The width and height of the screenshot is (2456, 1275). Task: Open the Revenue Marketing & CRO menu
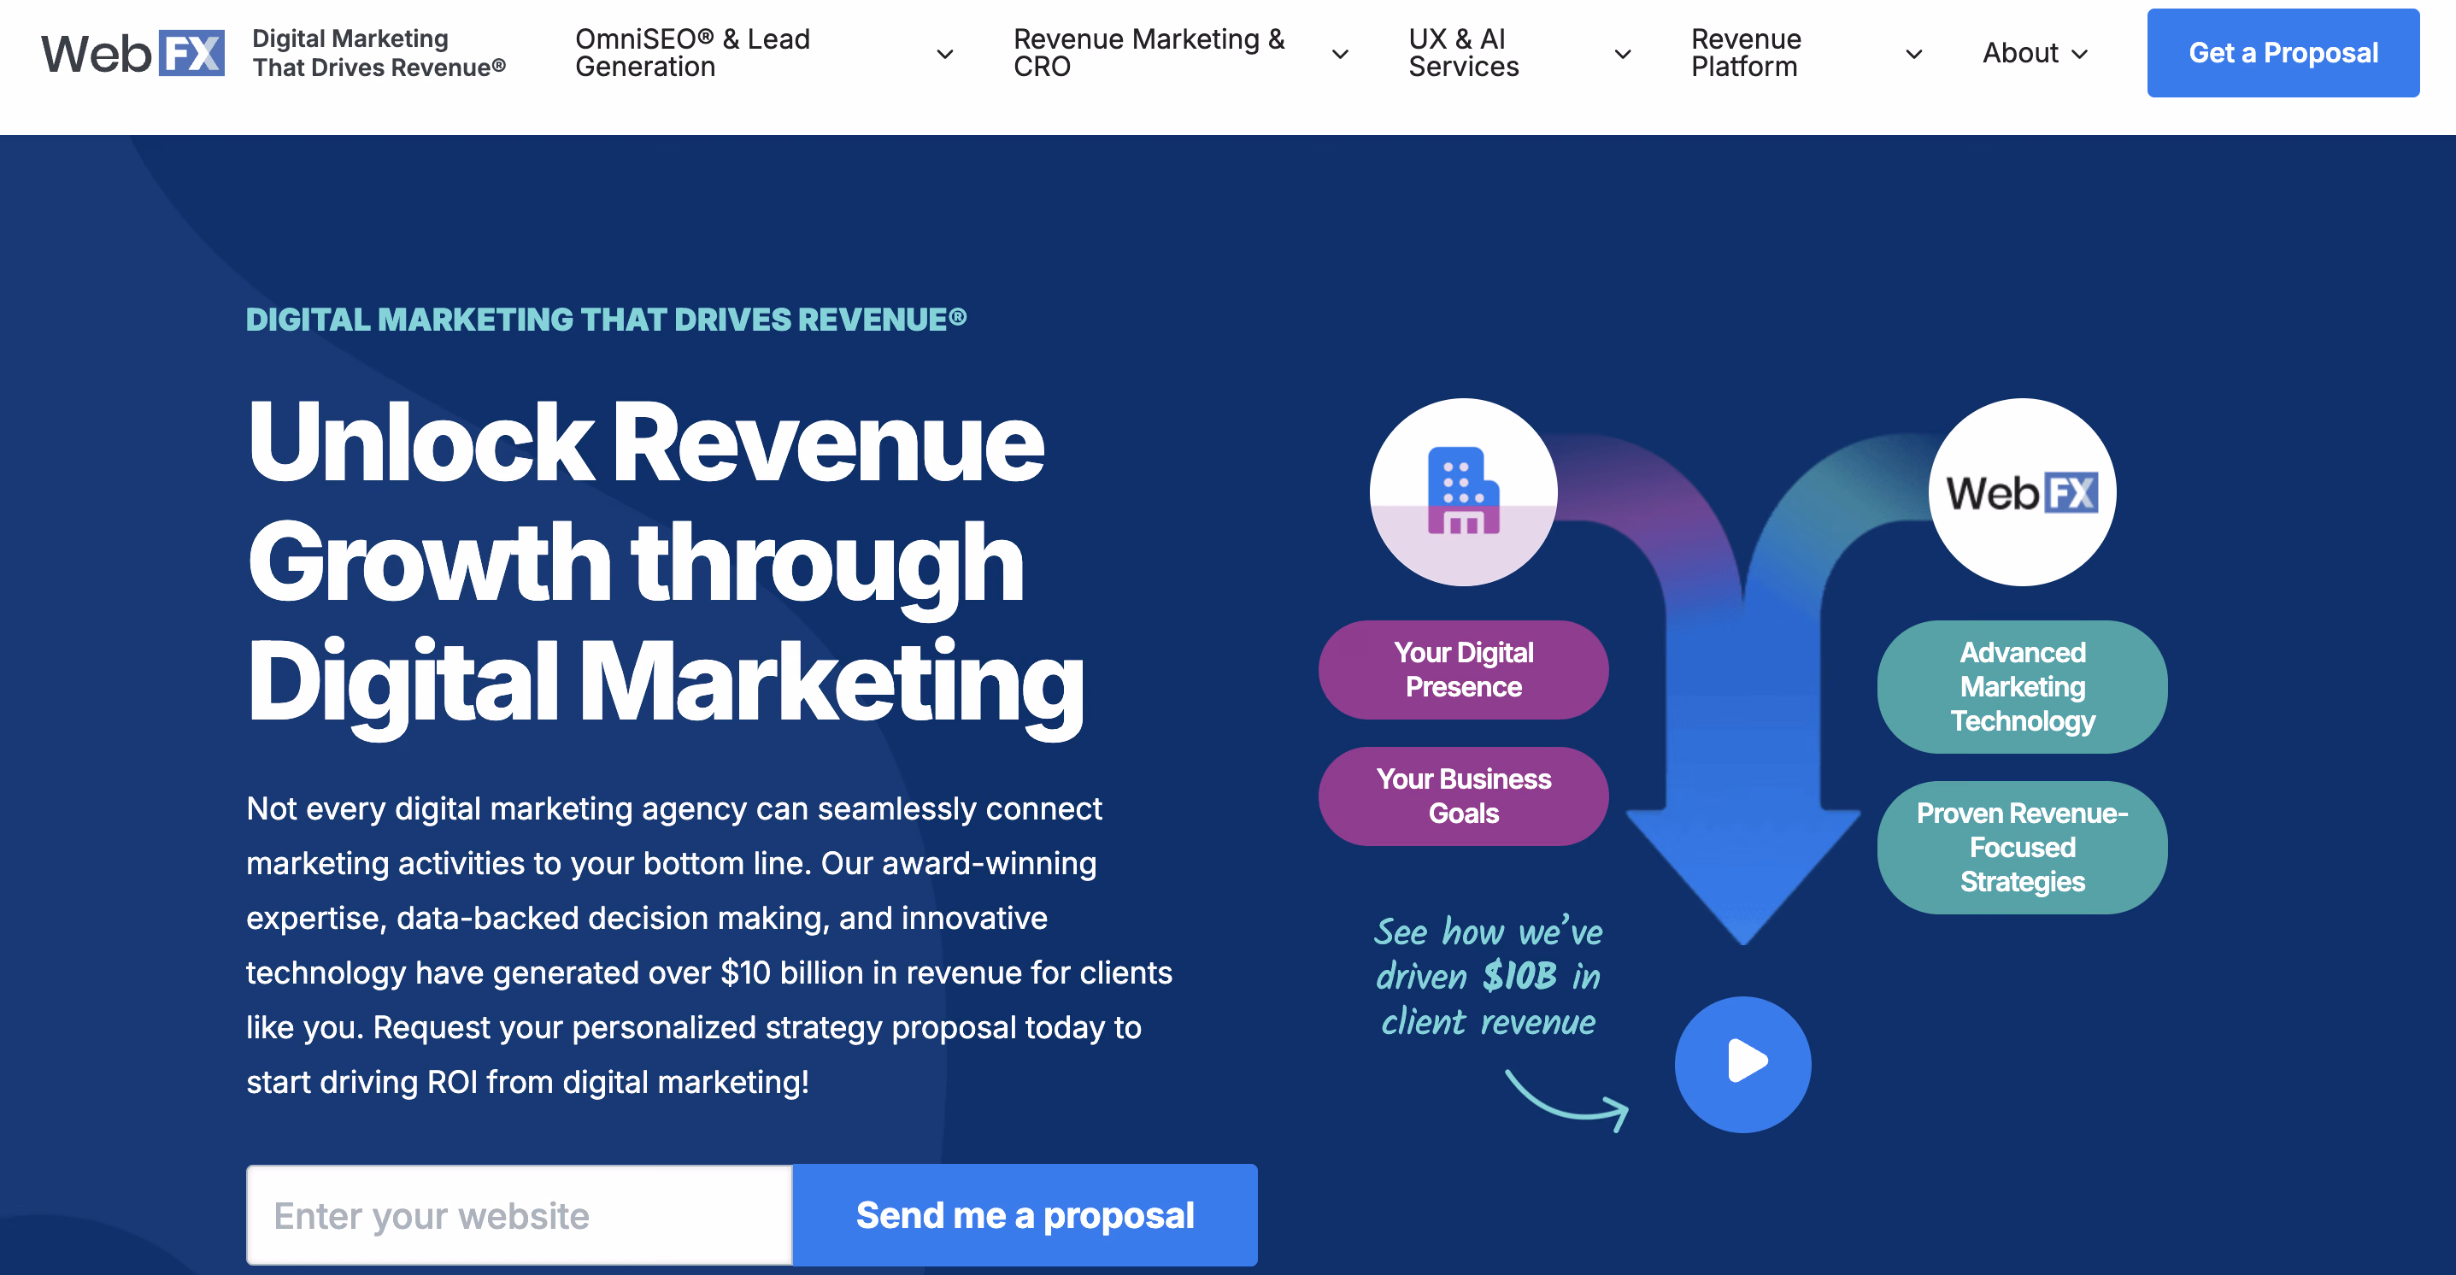tap(1149, 52)
